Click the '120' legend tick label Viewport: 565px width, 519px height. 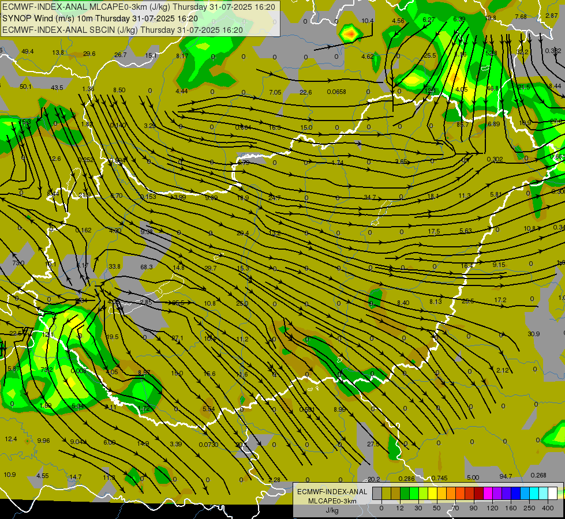tap(492, 508)
